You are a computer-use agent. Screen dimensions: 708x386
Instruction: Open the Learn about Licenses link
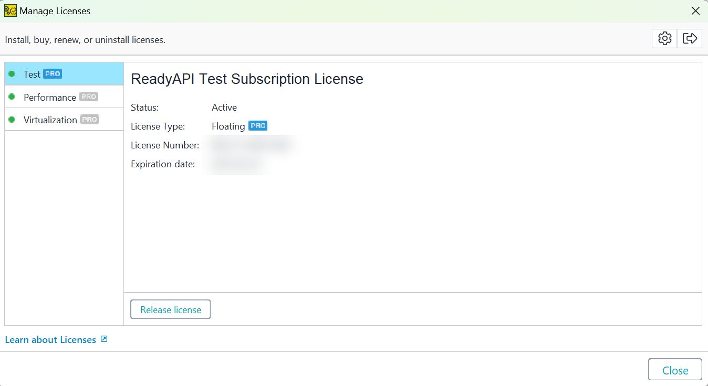pos(50,339)
